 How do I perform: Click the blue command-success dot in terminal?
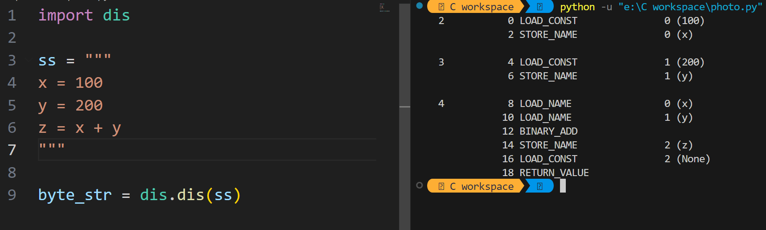click(419, 6)
